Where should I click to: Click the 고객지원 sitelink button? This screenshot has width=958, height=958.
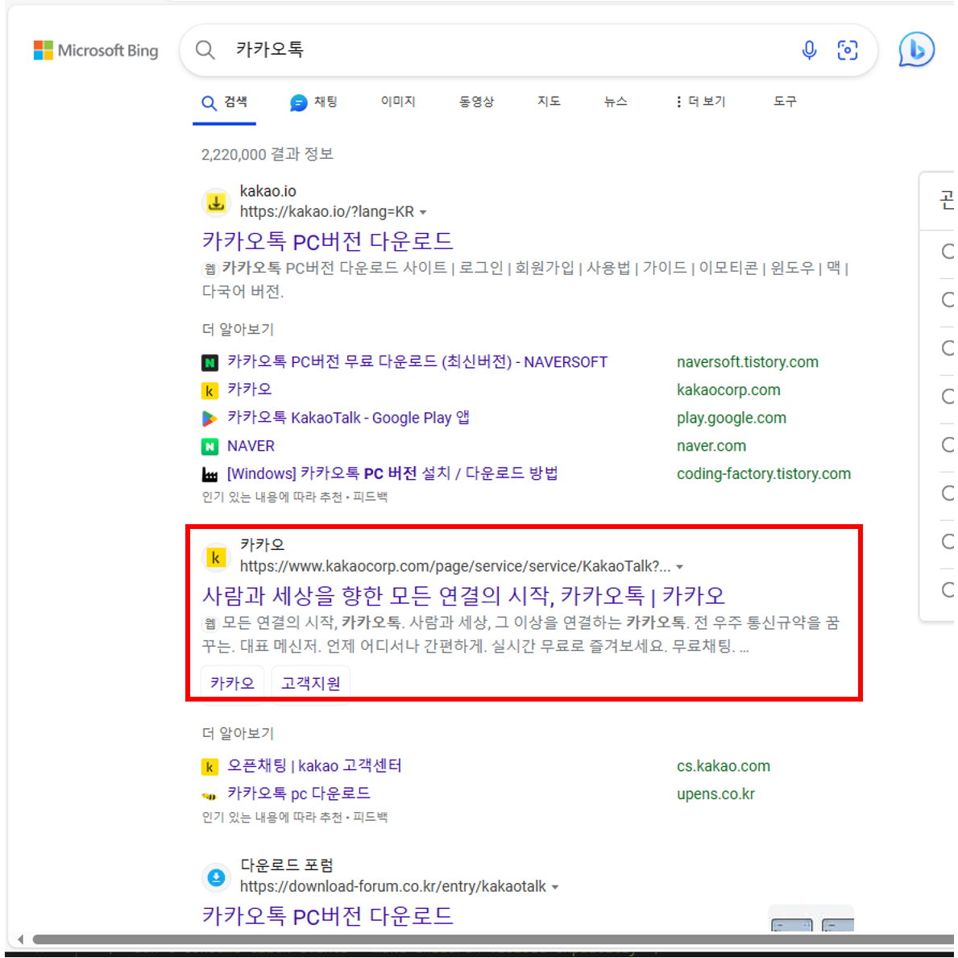tap(310, 683)
